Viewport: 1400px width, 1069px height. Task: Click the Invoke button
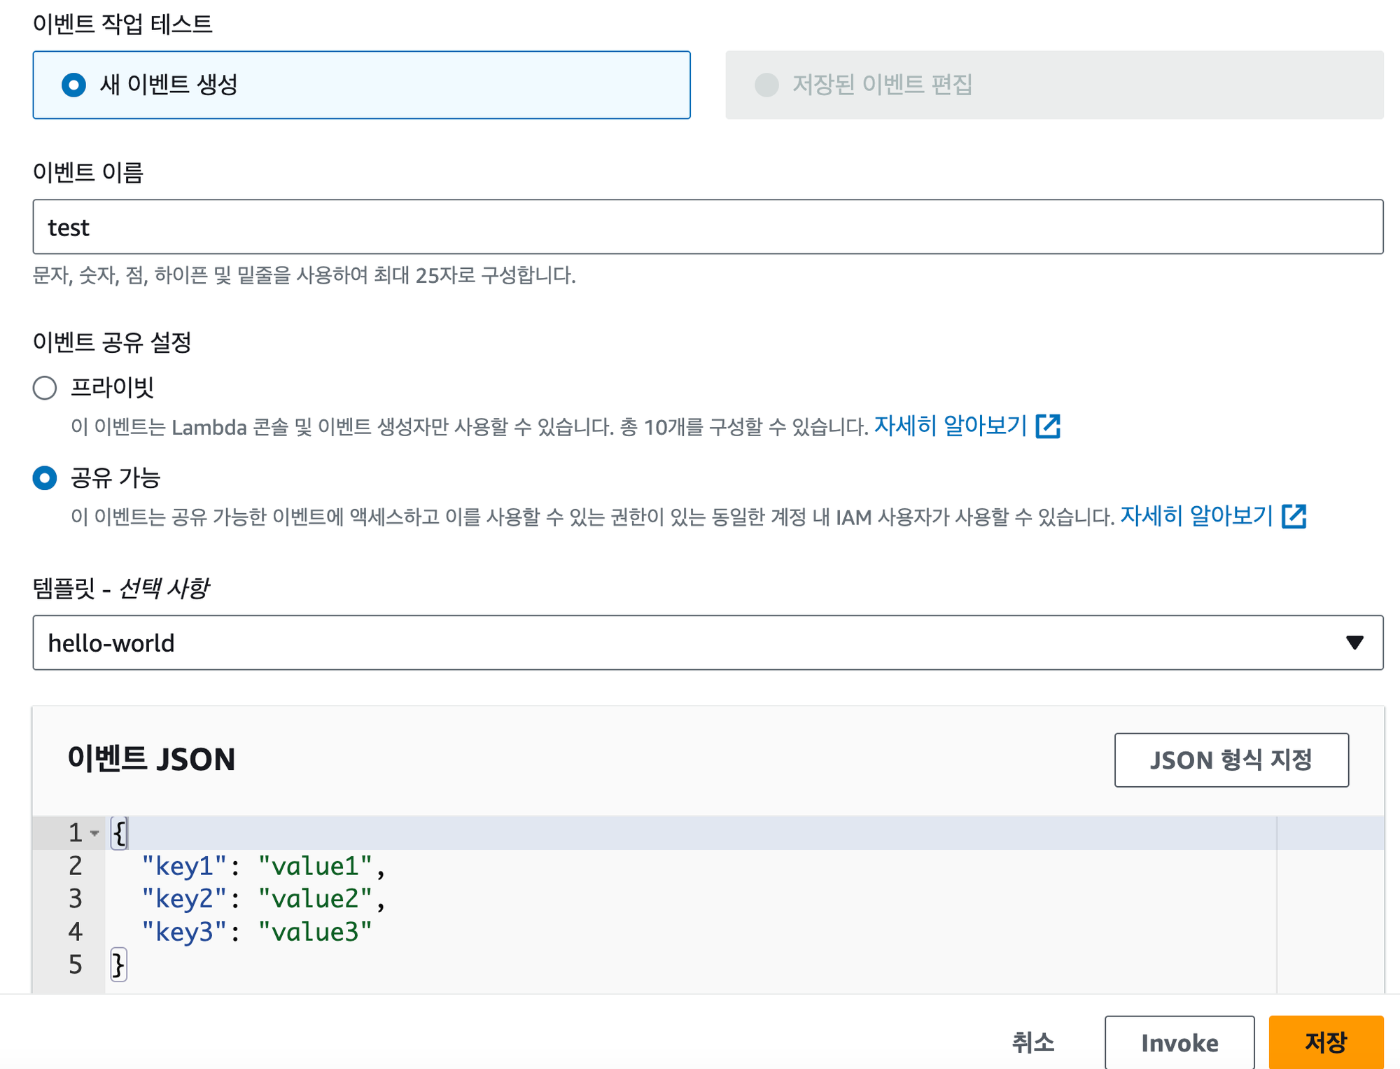(x=1179, y=1042)
